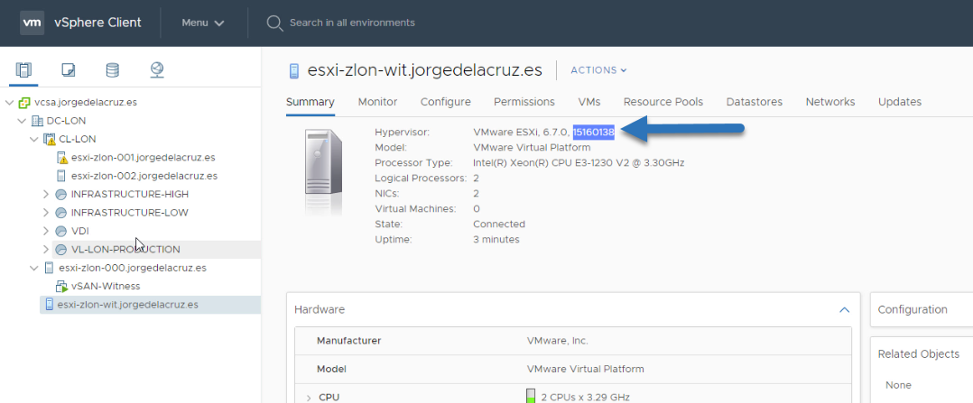Select vcsa.jorgedelacruz.es in the tree
Screen dimensions: 973x403
click(86, 102)
